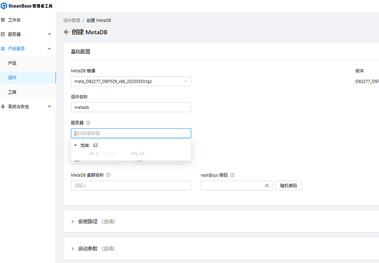The width and height of the screenshot is (379, 263).
Task: Collapse the 地域: SZ tree node
Action: pyautogui.click(x=89, y=145)
